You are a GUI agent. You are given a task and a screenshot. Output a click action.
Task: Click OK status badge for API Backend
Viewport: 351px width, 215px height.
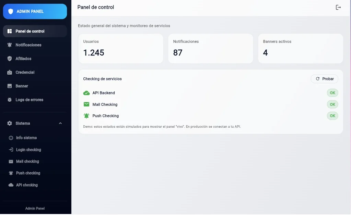(x=332, y=93)
